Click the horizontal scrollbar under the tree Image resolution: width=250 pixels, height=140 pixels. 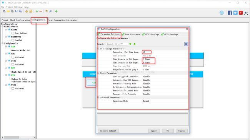(x=18, y=137)
